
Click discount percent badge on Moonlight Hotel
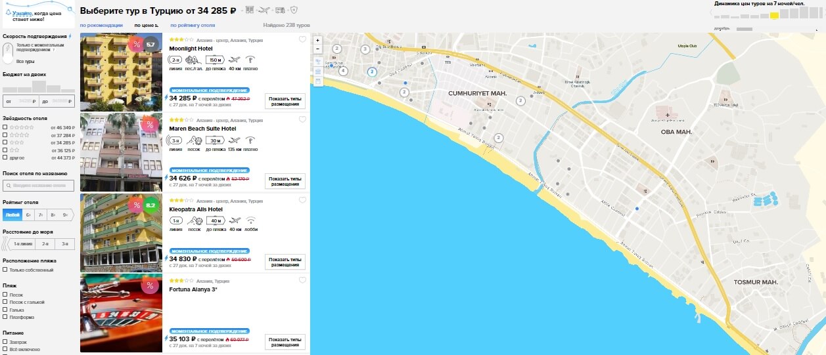click(x=136, y=45)
